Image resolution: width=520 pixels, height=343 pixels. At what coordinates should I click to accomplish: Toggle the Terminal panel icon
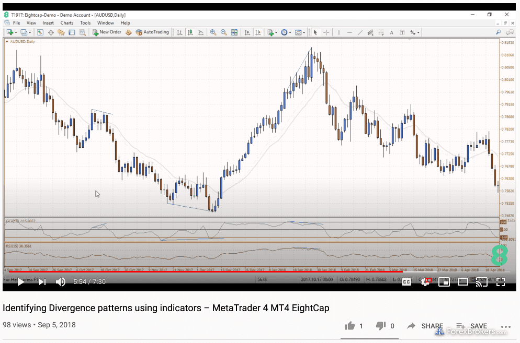[72, 32]
